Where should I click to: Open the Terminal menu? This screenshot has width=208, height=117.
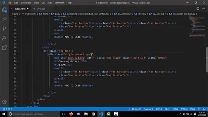click(x=59, y=3)
